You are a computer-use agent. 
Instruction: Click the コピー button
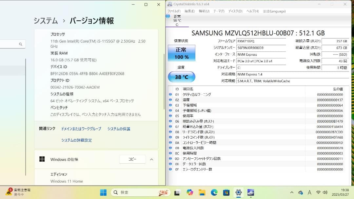coord(132,159)
